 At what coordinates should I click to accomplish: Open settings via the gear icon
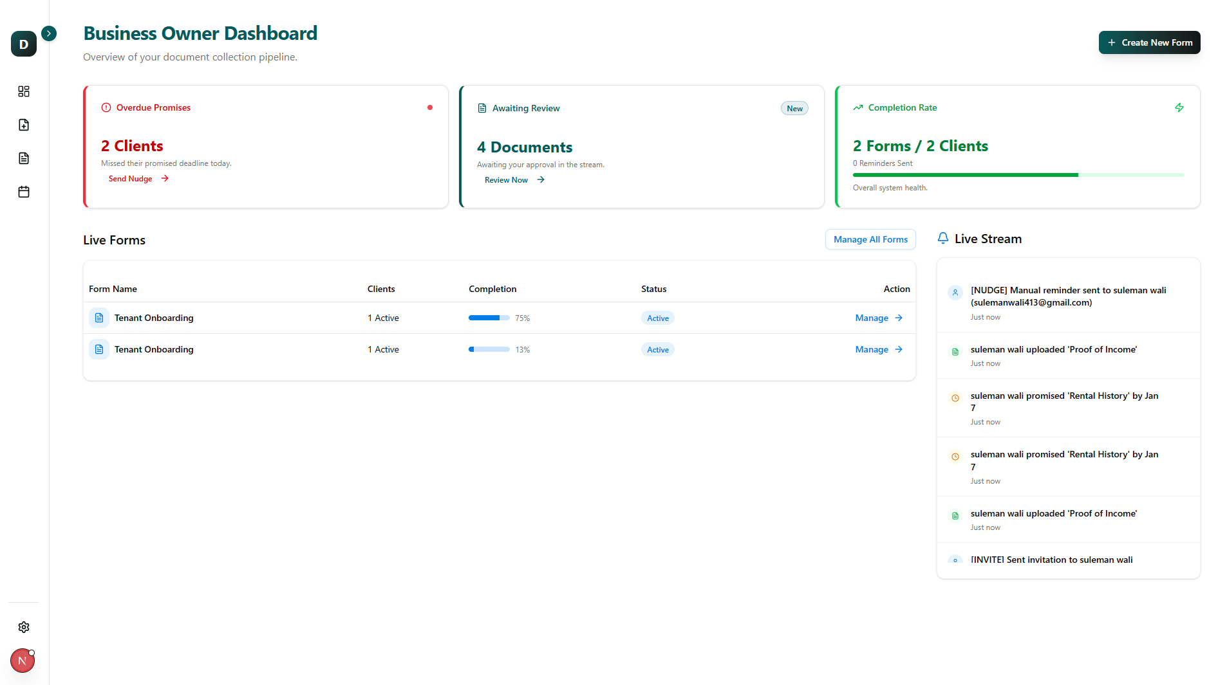pyautogui.click(x=24, y=627)
